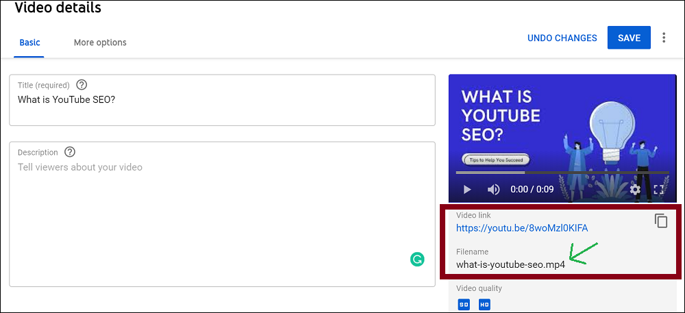The width and height of the screenshot is (685, 313).
Task: Click the 0:00 / 0:09 time display
Action: pos(532,190)
